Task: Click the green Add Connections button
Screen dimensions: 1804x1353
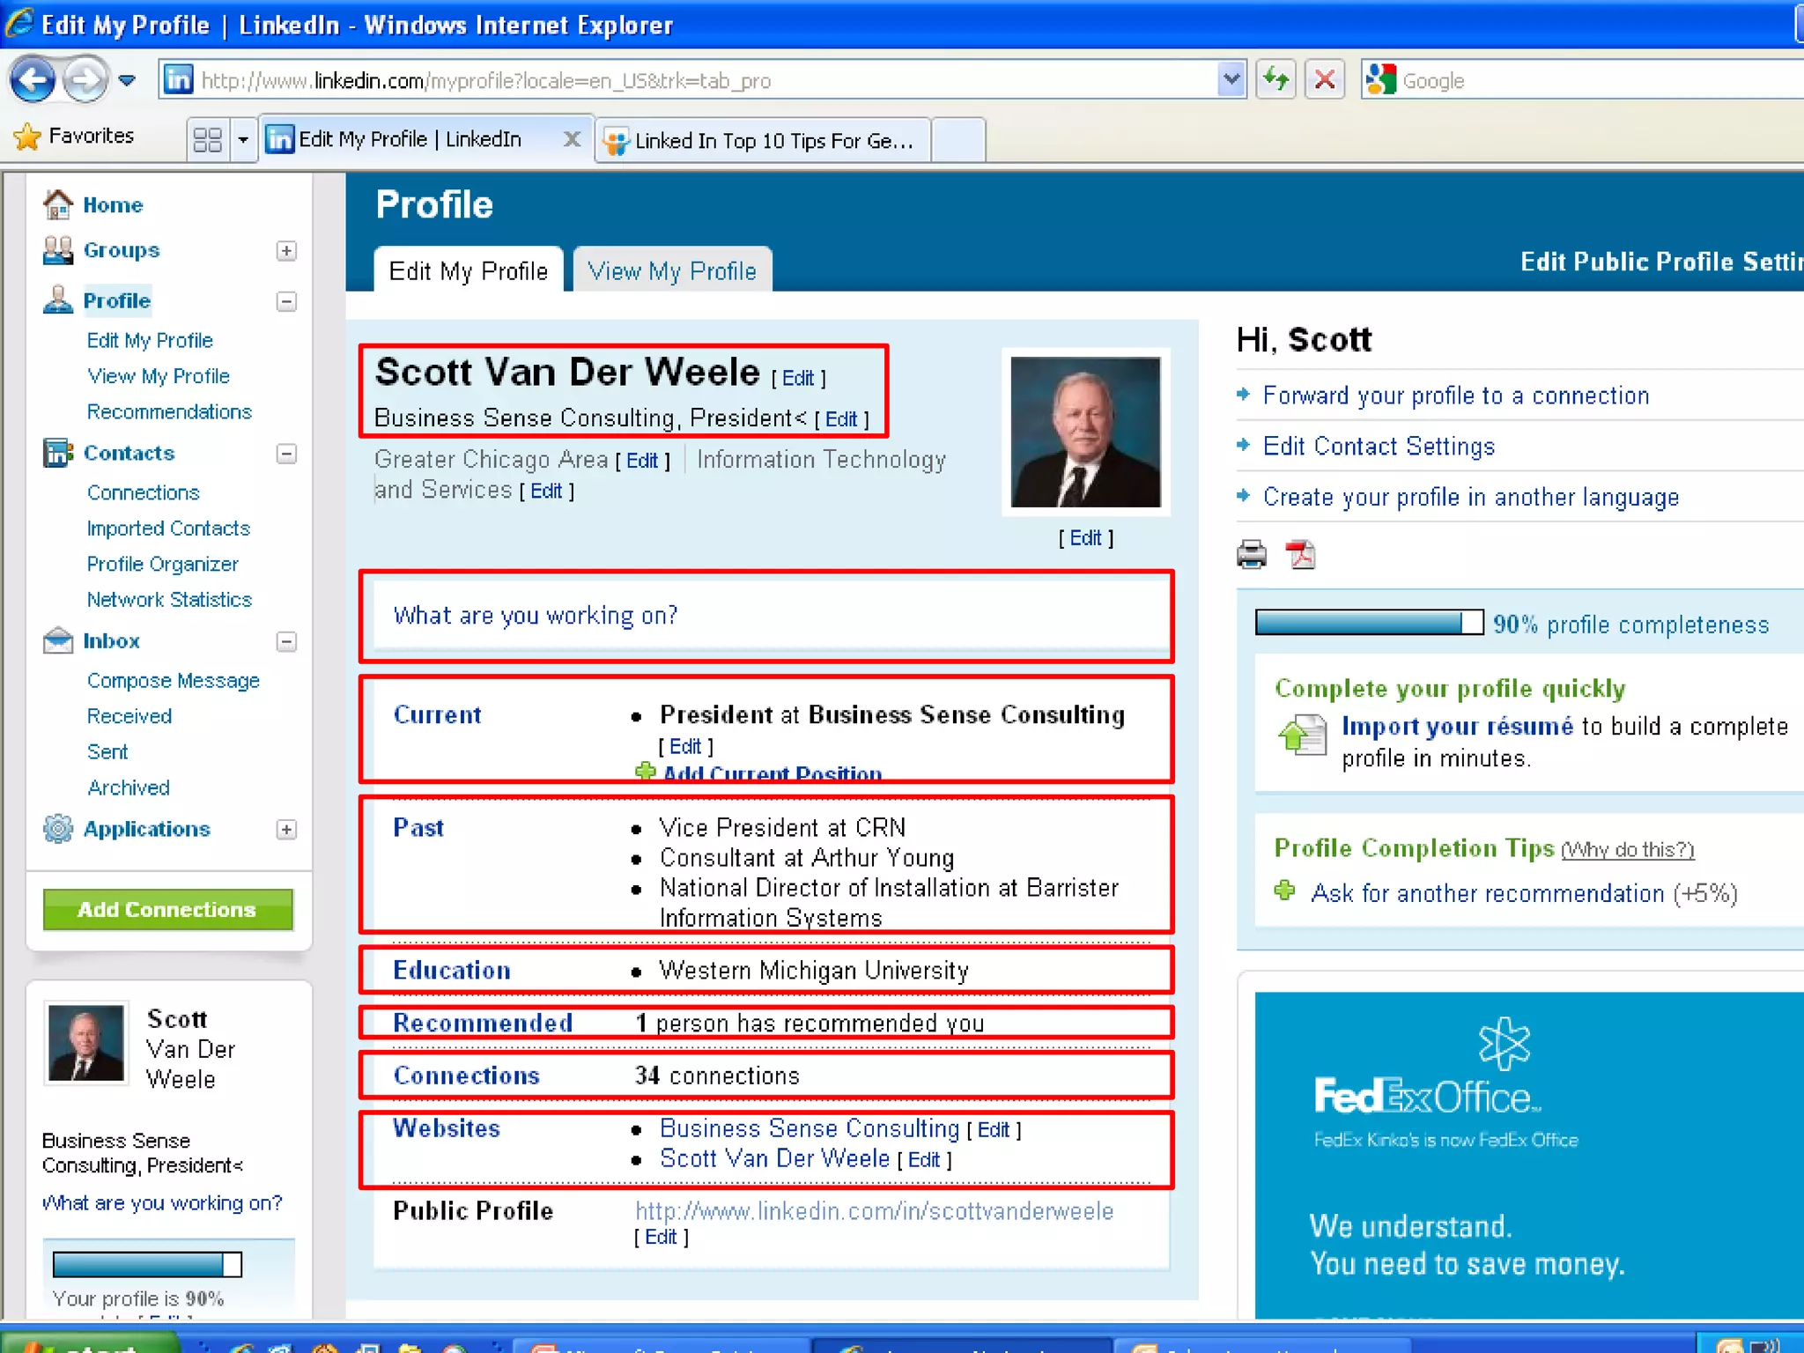Action: click(x=167, y=909)
